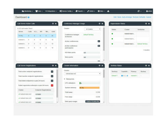Screen dimensions: 166x124
Task: Click move handle on Territory Status pane
Action: [146, 66]
